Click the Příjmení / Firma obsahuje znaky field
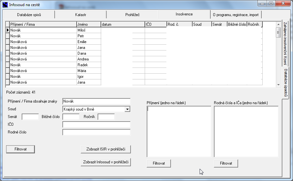This screenshot has width=293, height=181. (96, 101)
